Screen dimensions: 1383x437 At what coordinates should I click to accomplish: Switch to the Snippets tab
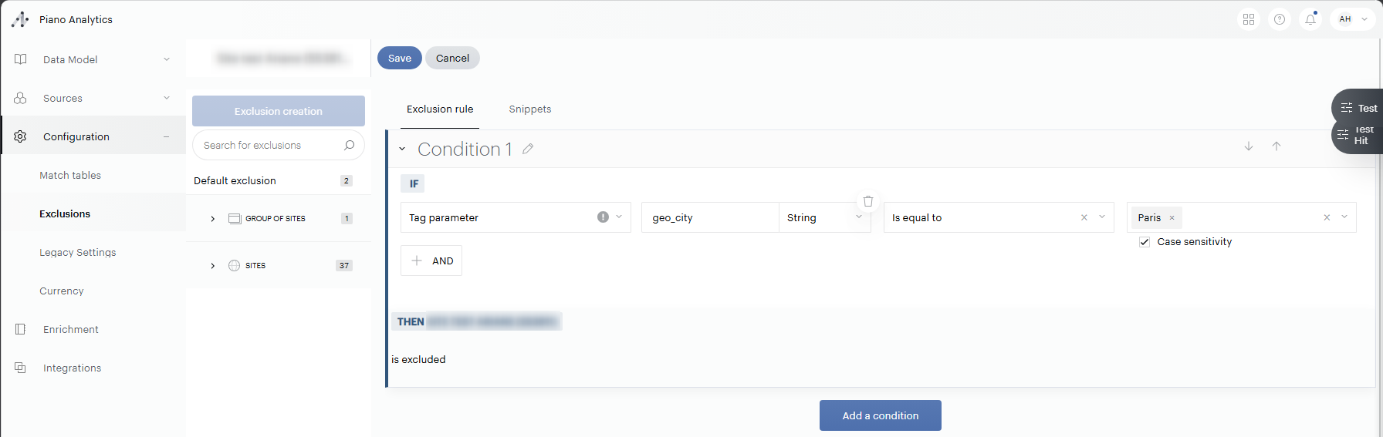(x=530, y=109)
